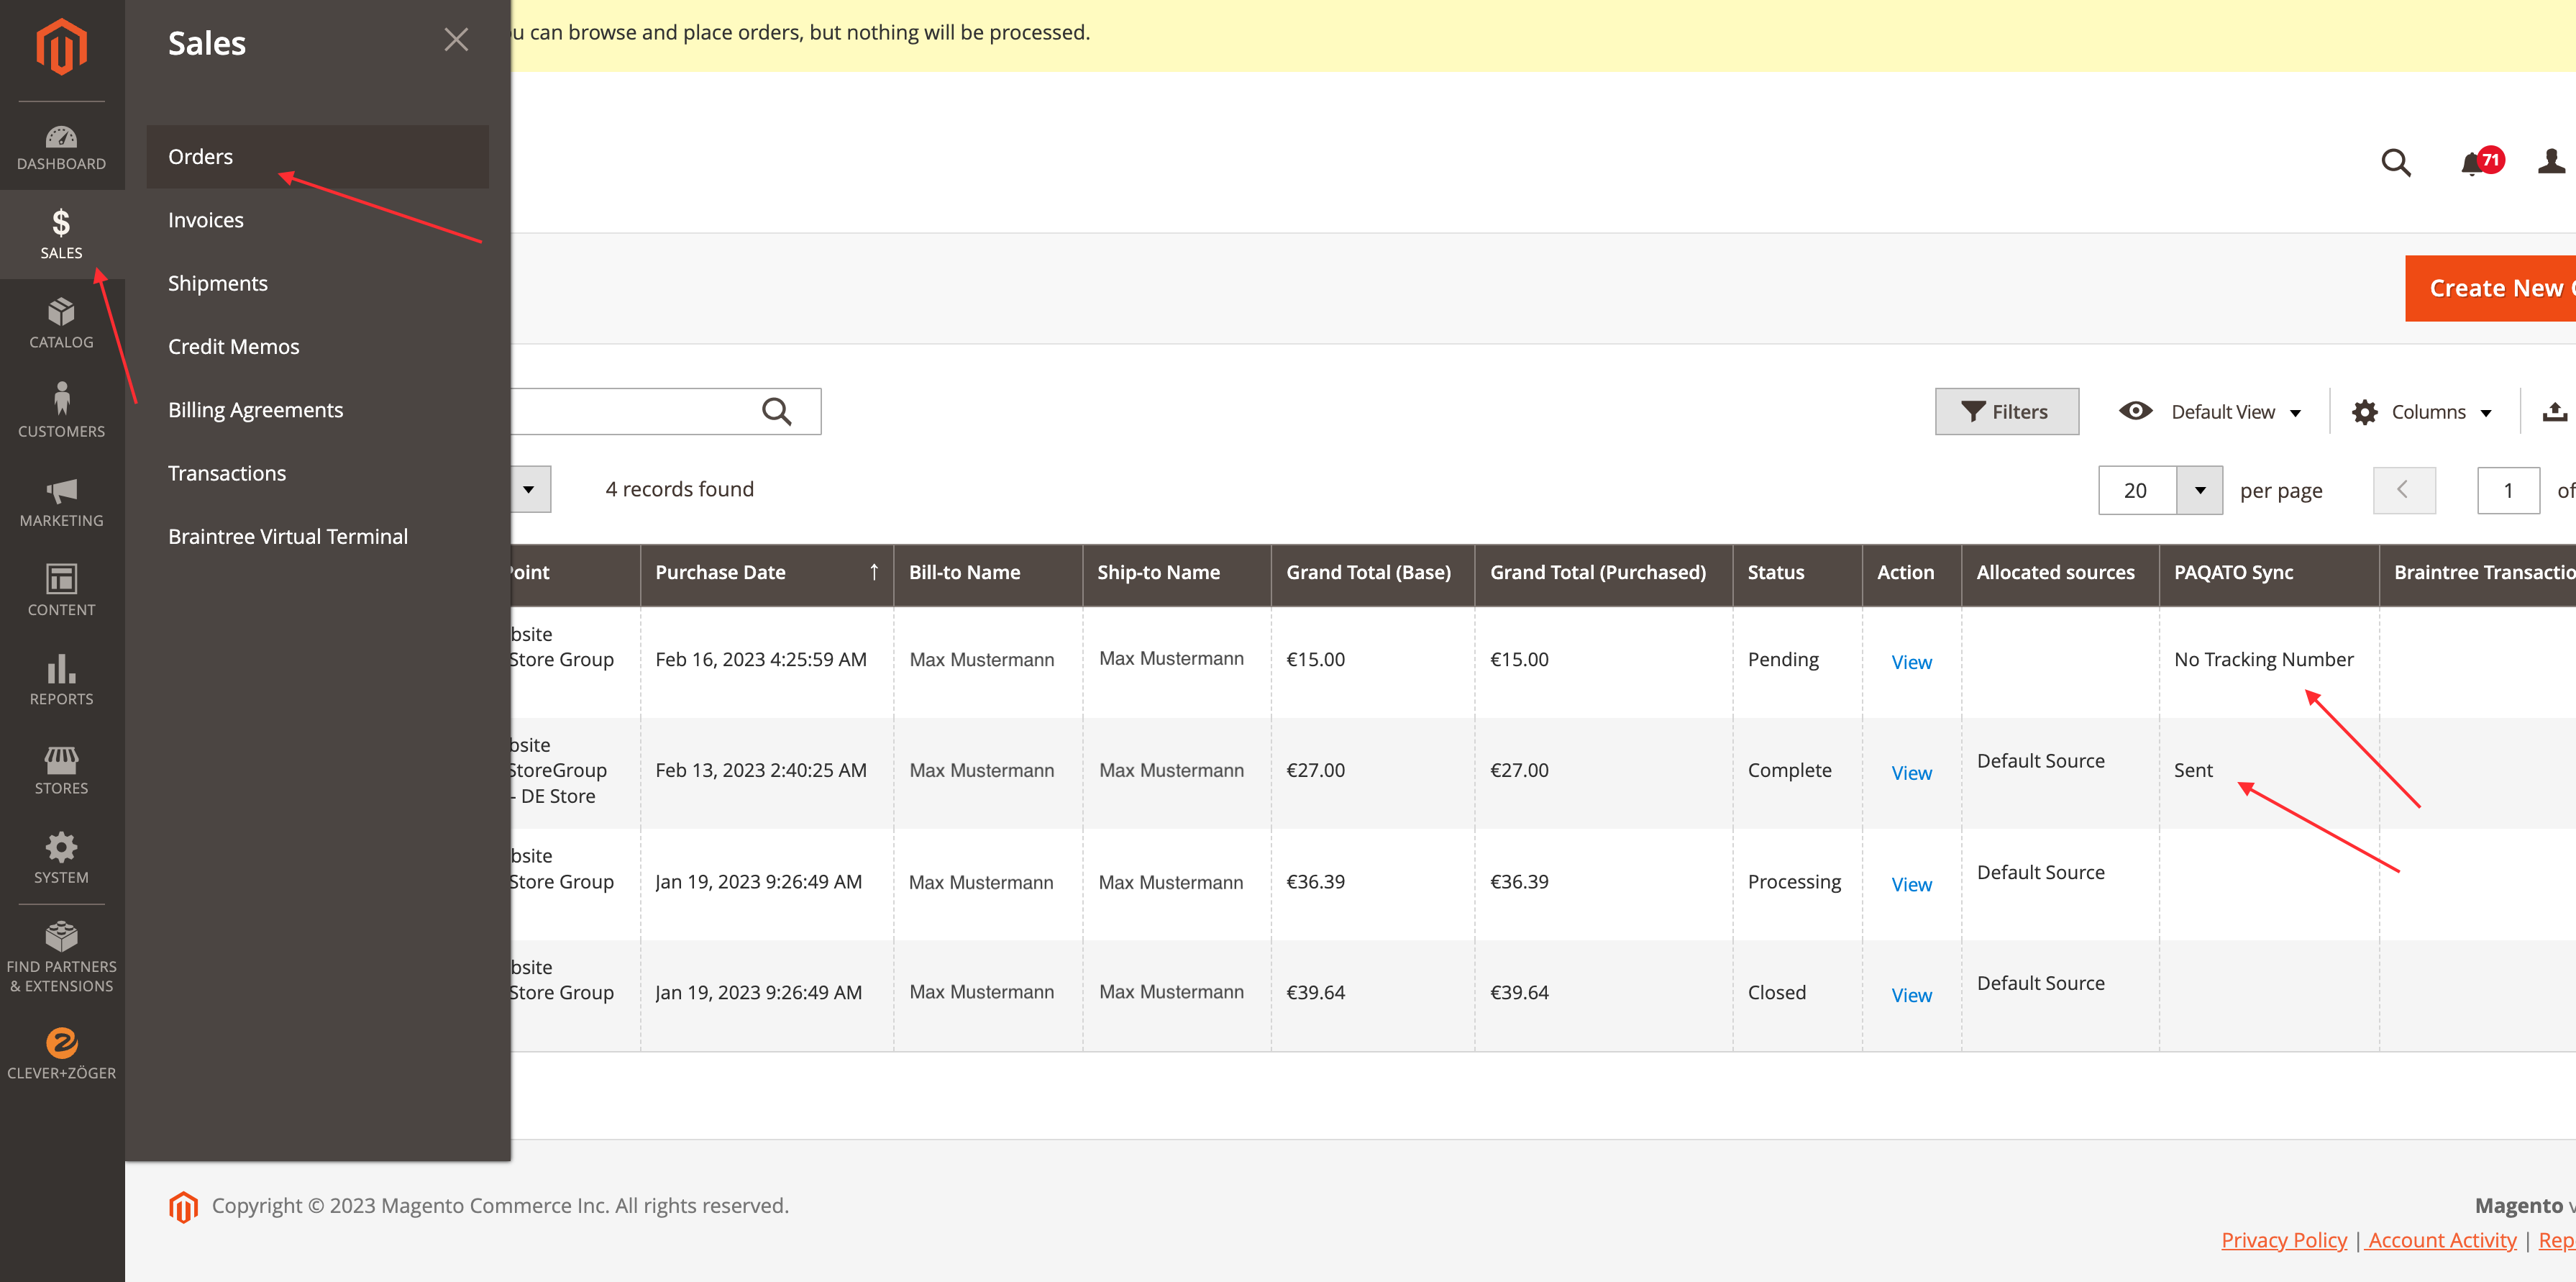Expand the Columns dropdown
The height and width of the screenshot is (1282, 2576).
coord(2422,411)
